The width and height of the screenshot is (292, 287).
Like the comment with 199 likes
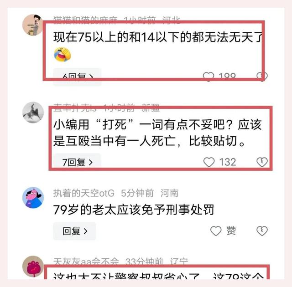(x=208, y=76)
